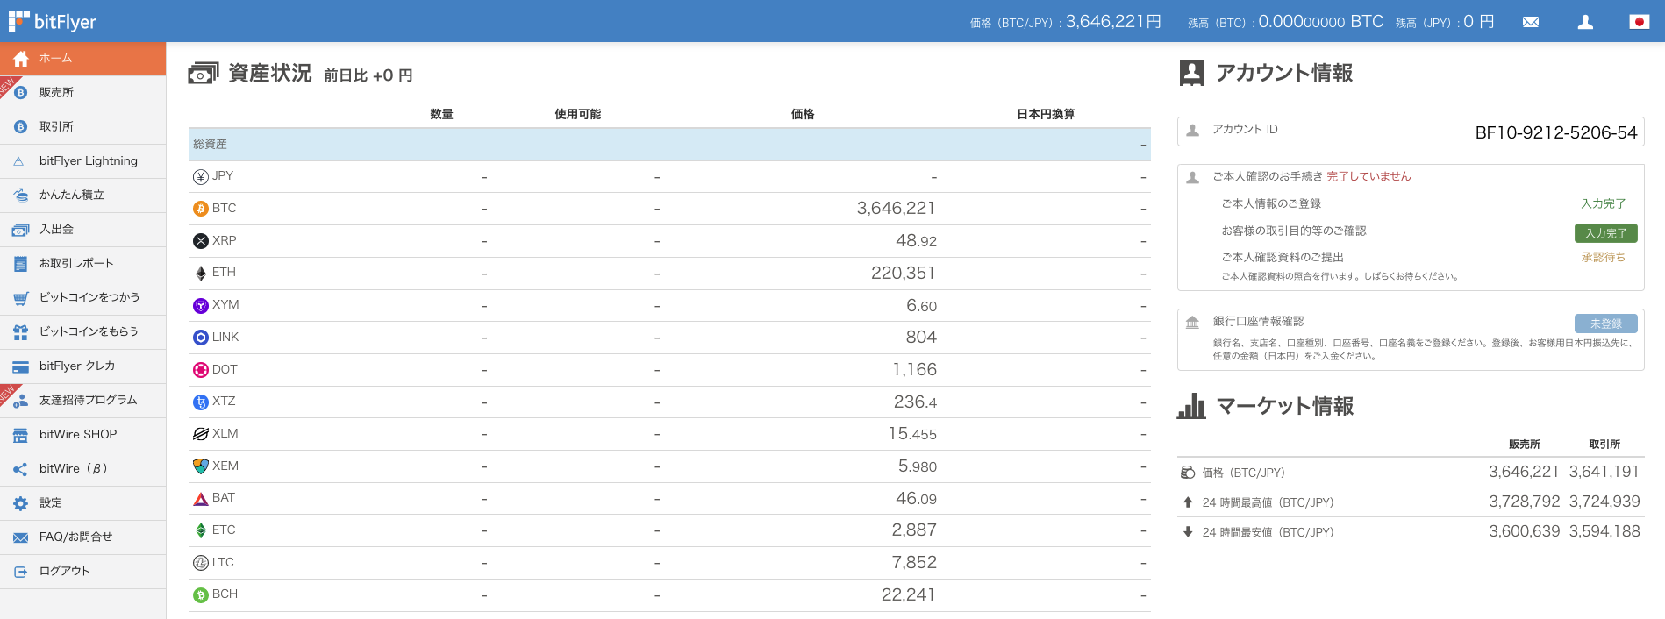Select ログアウト to sign out
The image size is (1665, 619).
(x=82, y=572)
